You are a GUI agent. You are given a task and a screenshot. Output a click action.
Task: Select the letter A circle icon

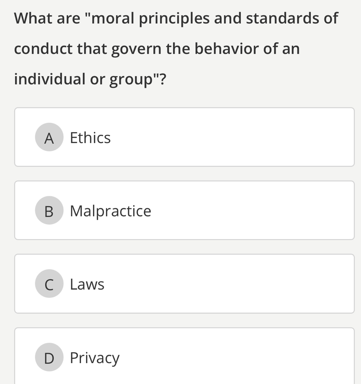click(x=49, y=137)
